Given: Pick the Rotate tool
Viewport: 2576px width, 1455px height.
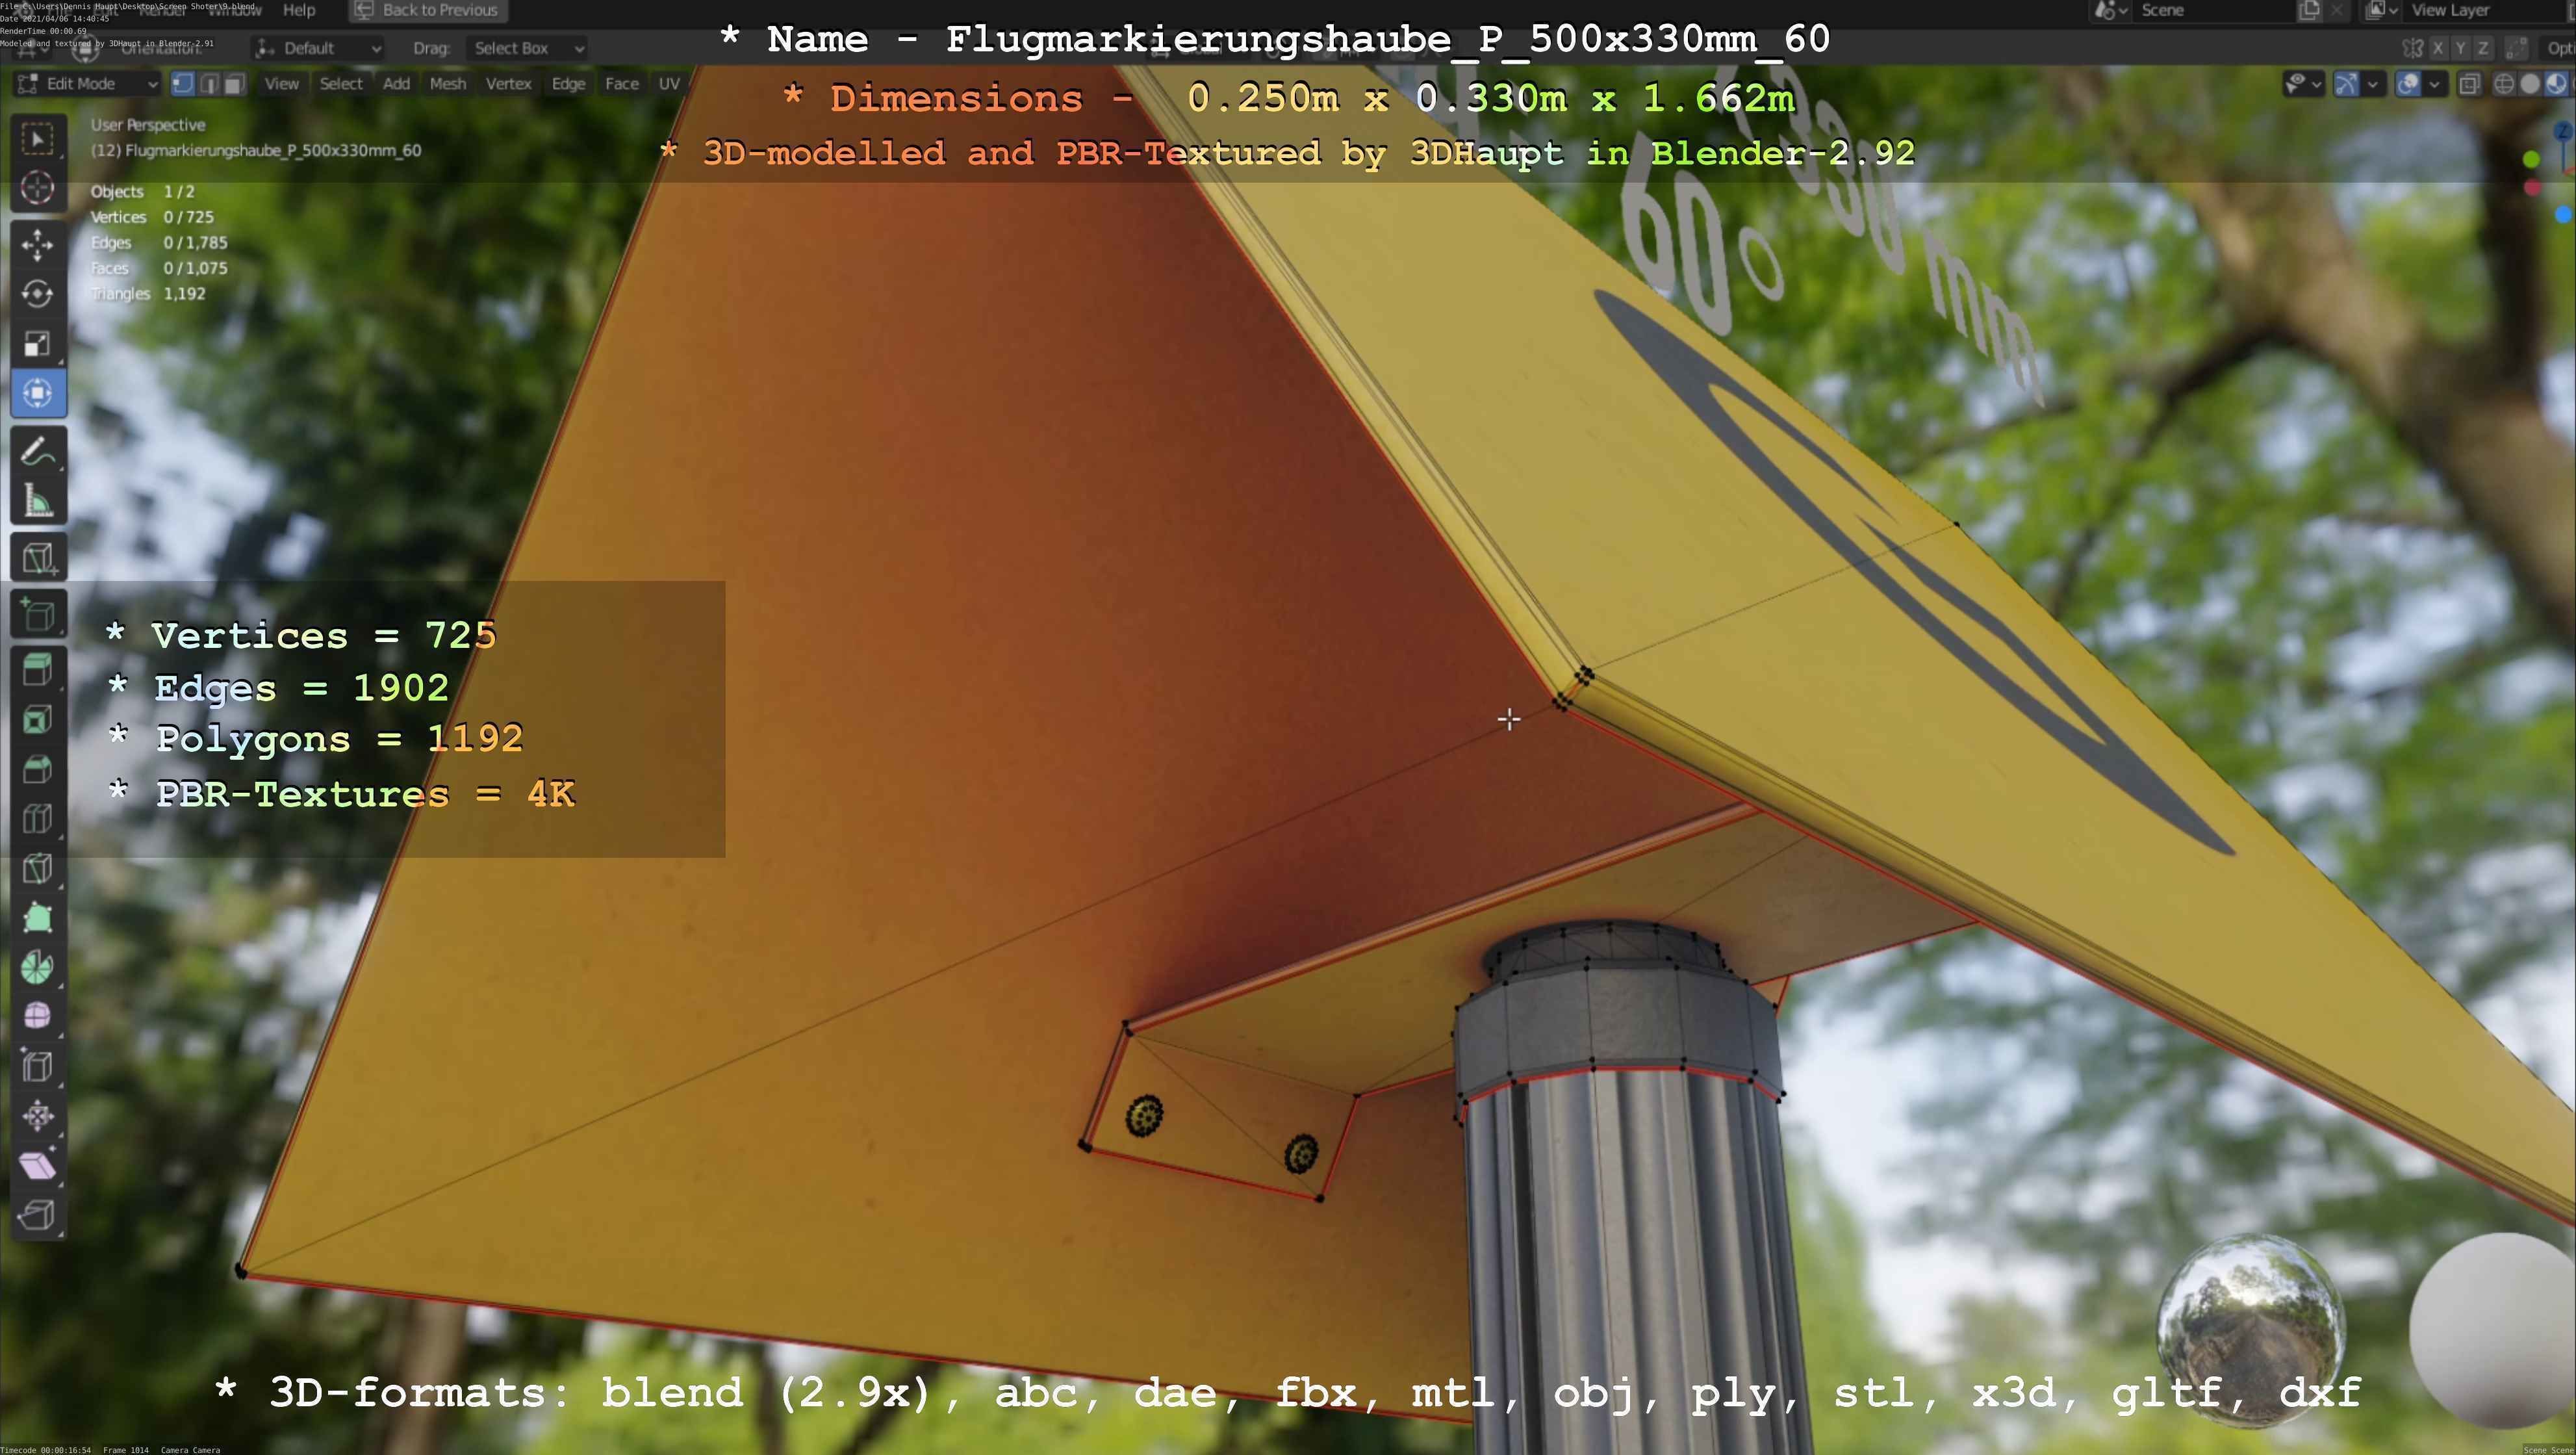Looking at the screenshot, I should [38, 294].
